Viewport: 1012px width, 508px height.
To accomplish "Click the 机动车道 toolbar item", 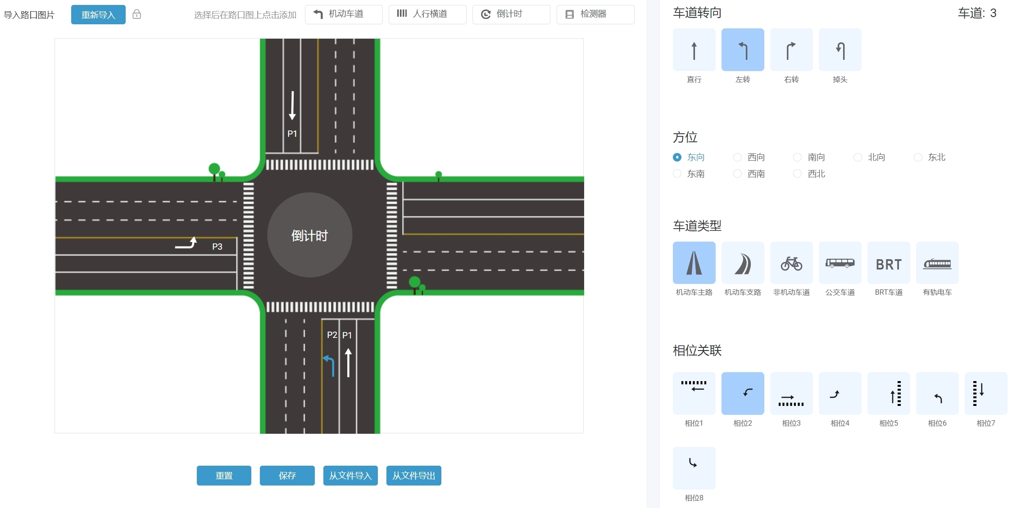I will 343,14.
